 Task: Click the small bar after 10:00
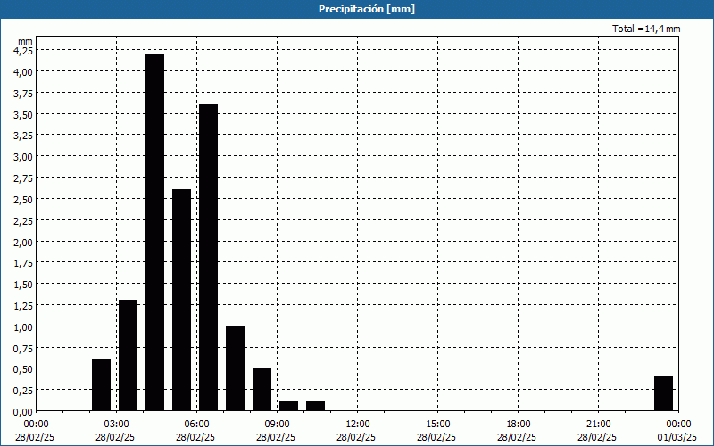point(316,407)
